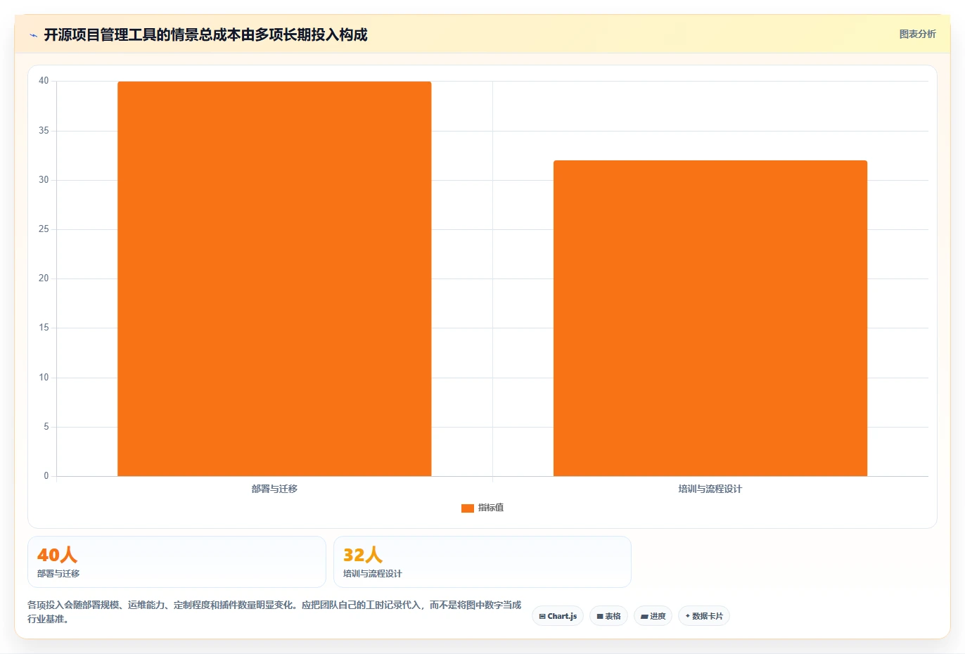Click the title 开源项目管理工具的情景总成本由多项长期投入构成
Image resolution: width=965 pixels, height=654 pixels.
(205, 34)
